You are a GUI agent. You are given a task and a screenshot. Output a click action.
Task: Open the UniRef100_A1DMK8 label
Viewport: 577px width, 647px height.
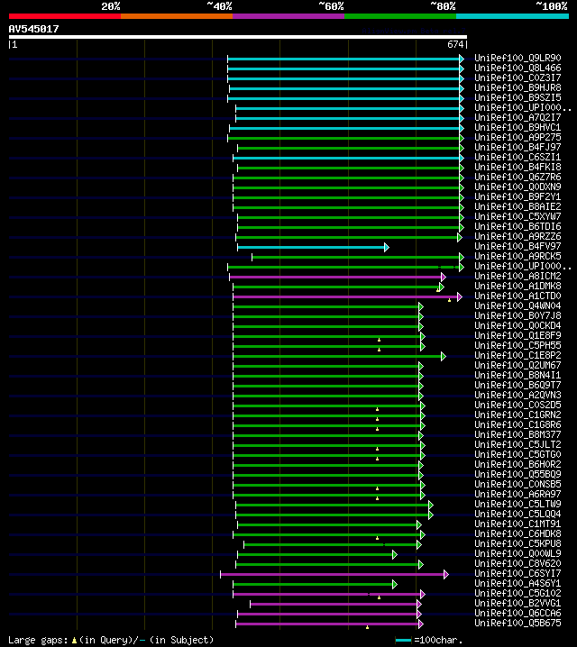tap(517, 286)
